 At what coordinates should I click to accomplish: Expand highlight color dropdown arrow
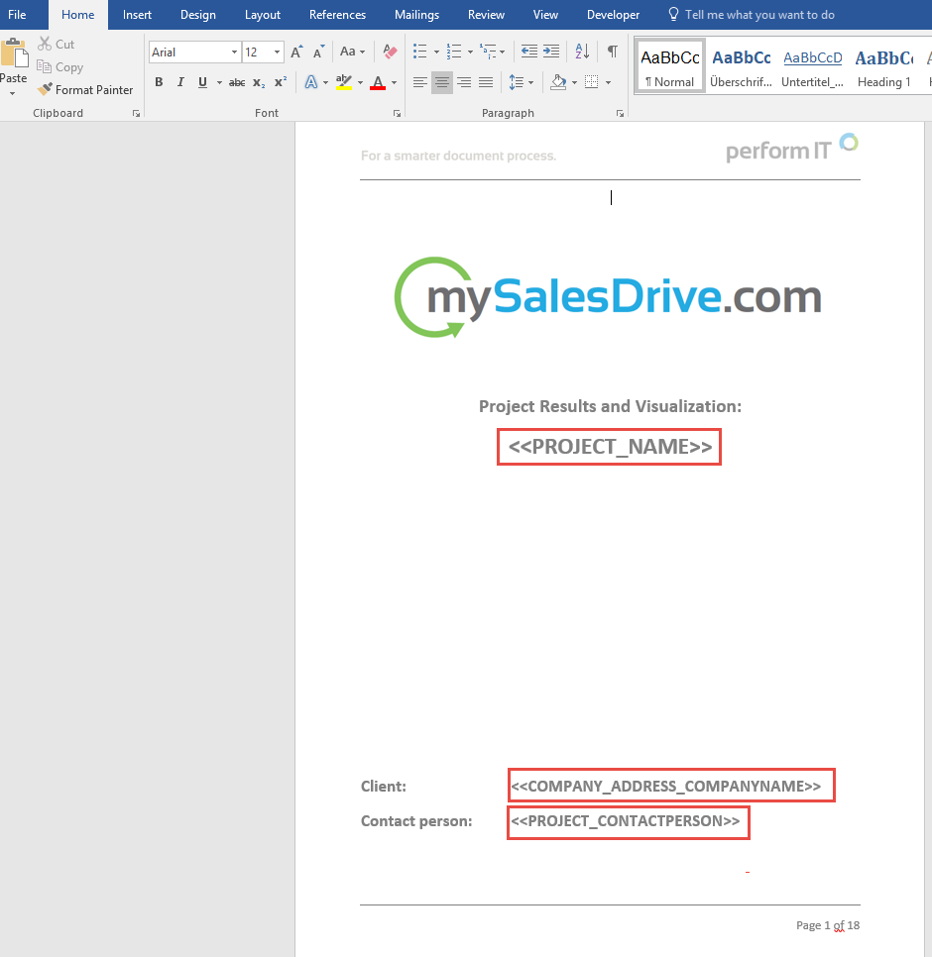(360, 82)
